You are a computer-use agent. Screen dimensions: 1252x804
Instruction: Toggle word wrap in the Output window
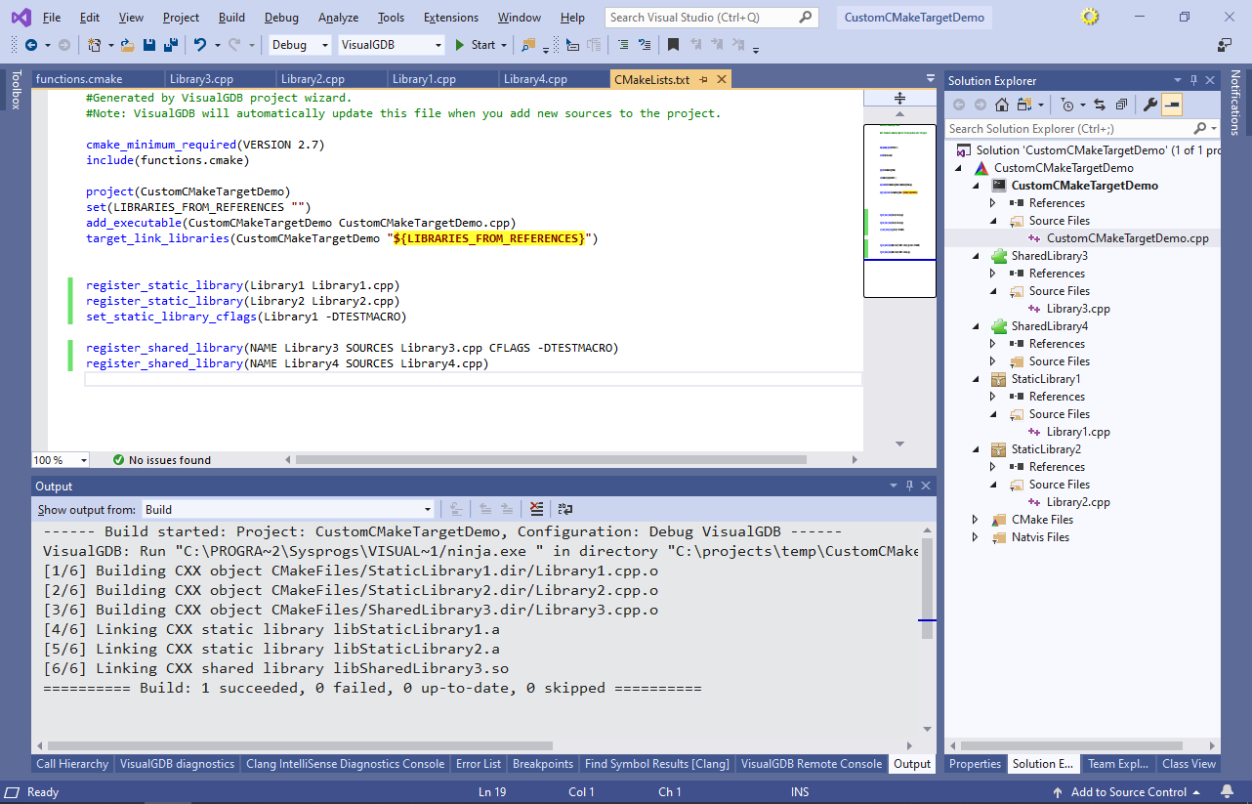[563, 509]
